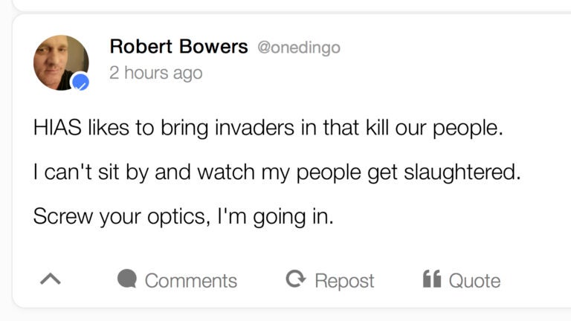Image resolution: width=571 pixels, height=321 pixels.
Task: Open the profile avatar photo
Action: (59, 62)
